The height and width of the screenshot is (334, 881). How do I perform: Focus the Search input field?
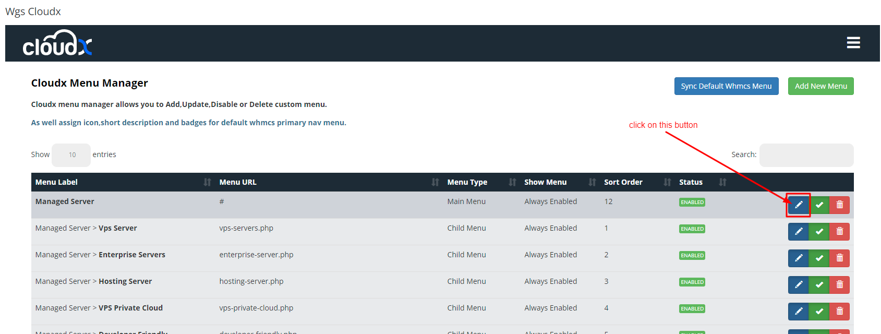click(x=806, y=155)
